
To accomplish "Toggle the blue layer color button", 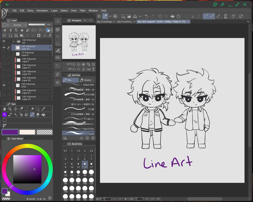I will tap(48, 30).
